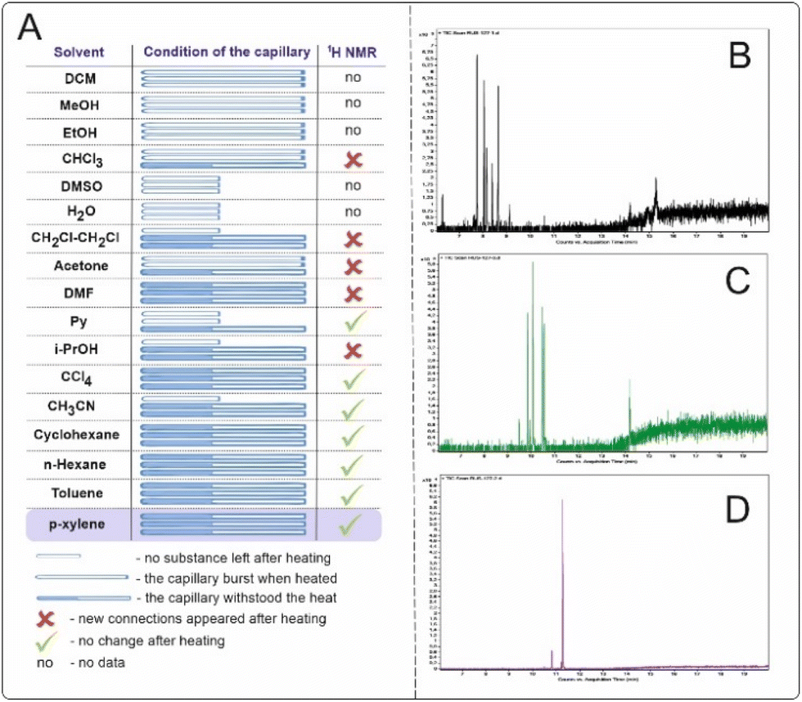Click the "Cyclohexane" solvent label
The height and width of the screenshot is (702, 802).
tap(77, 435)
